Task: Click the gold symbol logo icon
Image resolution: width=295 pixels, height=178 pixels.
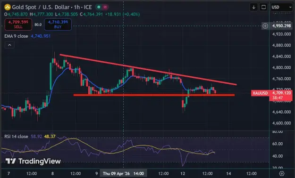Action: [x=8, y=8]
